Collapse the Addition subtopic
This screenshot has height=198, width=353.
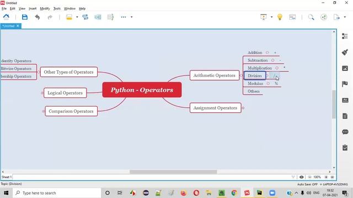(267, 53)
